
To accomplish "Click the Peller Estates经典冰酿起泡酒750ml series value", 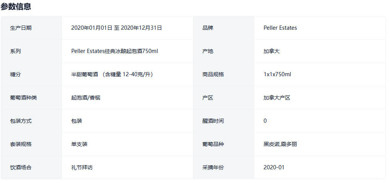I will [x=114, y=51].
